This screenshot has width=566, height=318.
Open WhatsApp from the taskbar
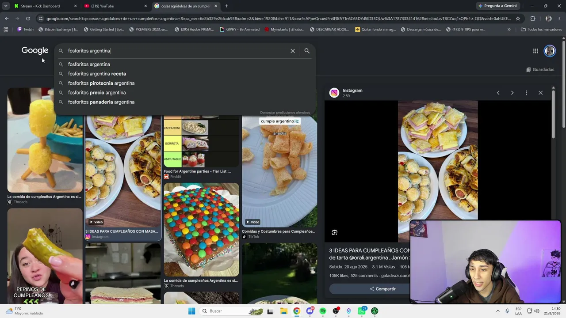click(x=362, y=311)
